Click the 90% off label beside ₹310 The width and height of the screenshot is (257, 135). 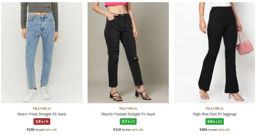click(x=137, y=130)
